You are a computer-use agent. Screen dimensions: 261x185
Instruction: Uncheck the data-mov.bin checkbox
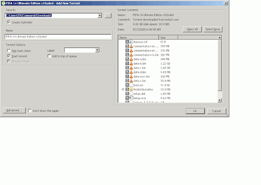(x=127, y=76)
